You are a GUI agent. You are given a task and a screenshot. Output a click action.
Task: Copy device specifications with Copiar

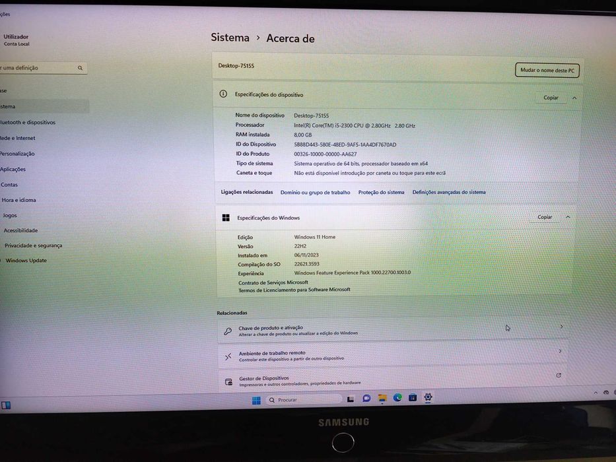(551, 98)
